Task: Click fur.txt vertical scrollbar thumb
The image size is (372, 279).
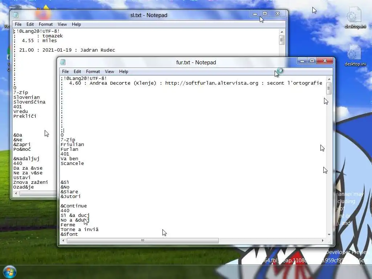Action: pyautogui.click(x=329, y=89)
